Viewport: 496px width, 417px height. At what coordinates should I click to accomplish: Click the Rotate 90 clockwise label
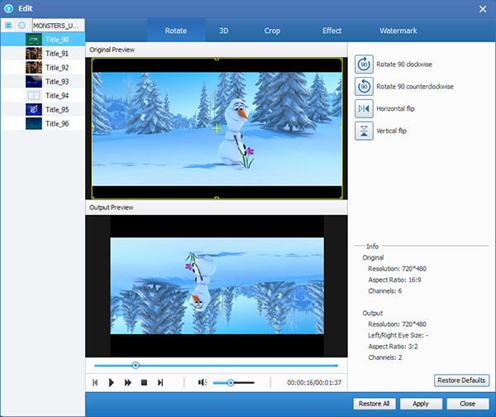[404, 65]
